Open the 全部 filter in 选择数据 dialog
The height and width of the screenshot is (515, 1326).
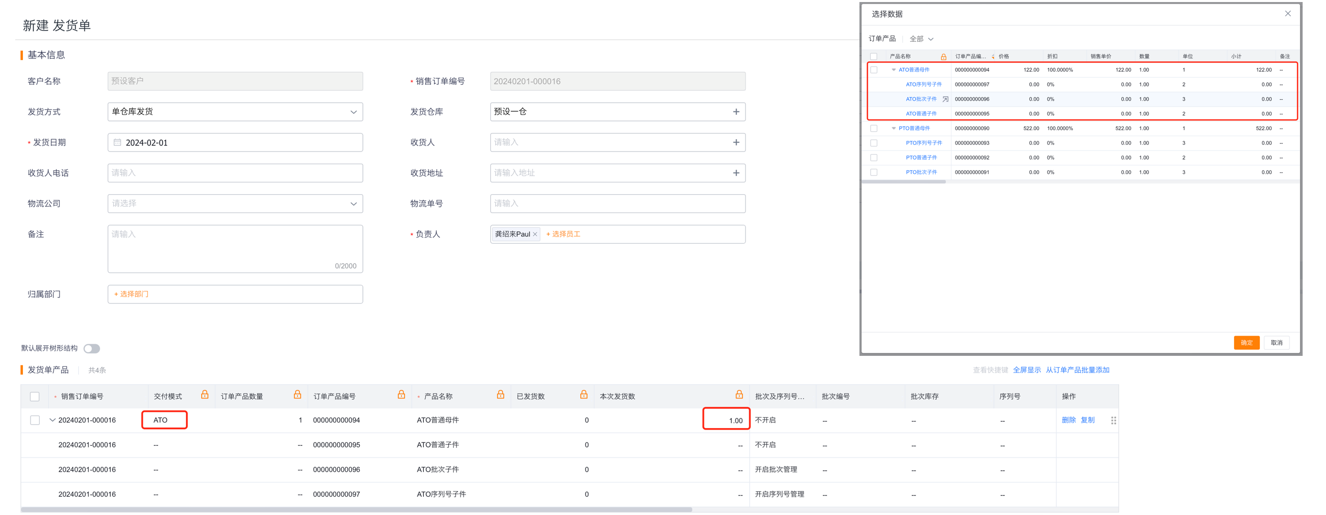point(921,39)
